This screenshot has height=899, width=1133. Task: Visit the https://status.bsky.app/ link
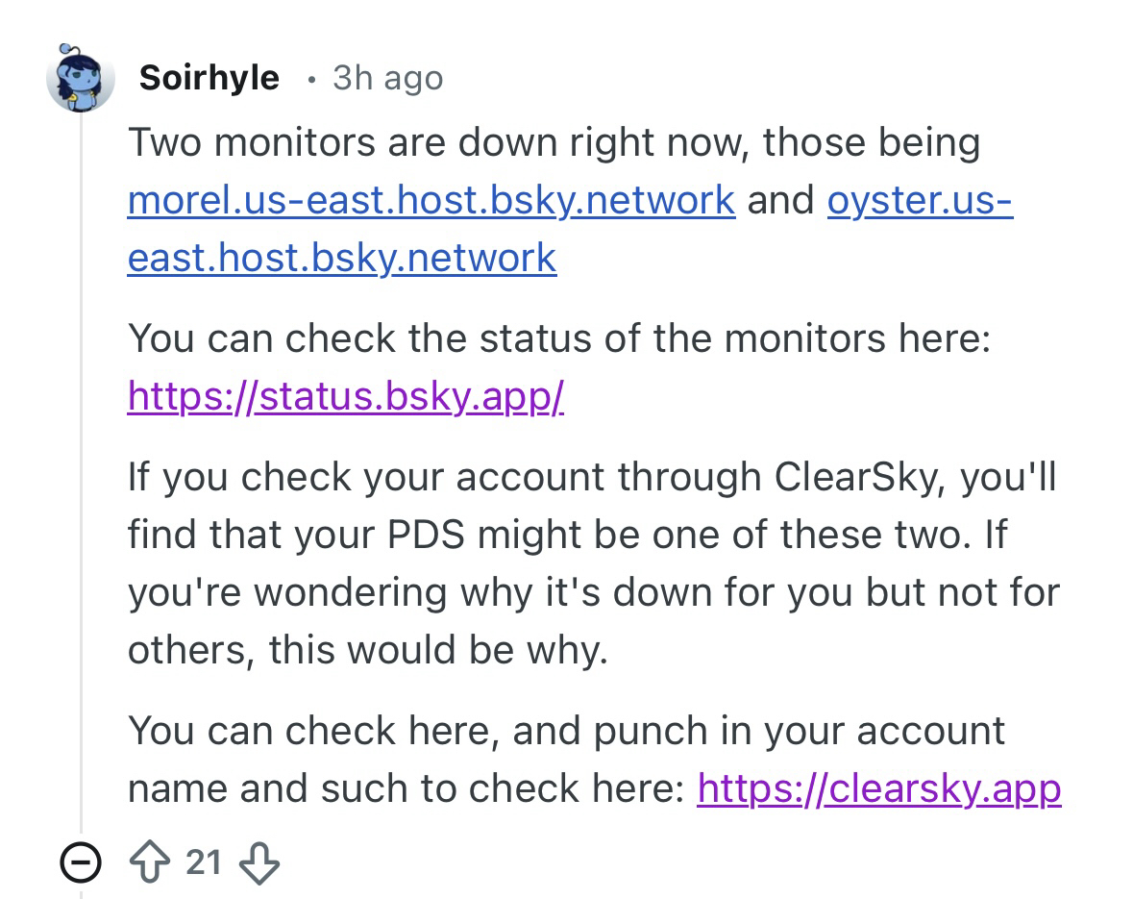(x=345, y=396)
